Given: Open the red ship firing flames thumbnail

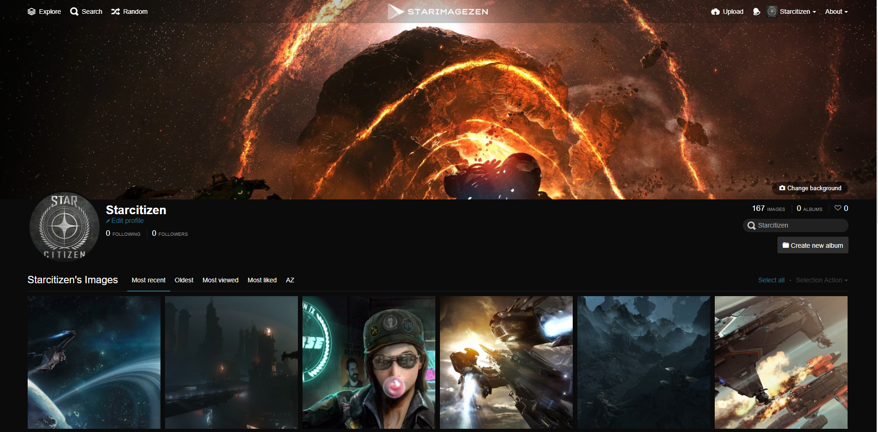Looking at the screenshot, I should [x=781, y=362].
